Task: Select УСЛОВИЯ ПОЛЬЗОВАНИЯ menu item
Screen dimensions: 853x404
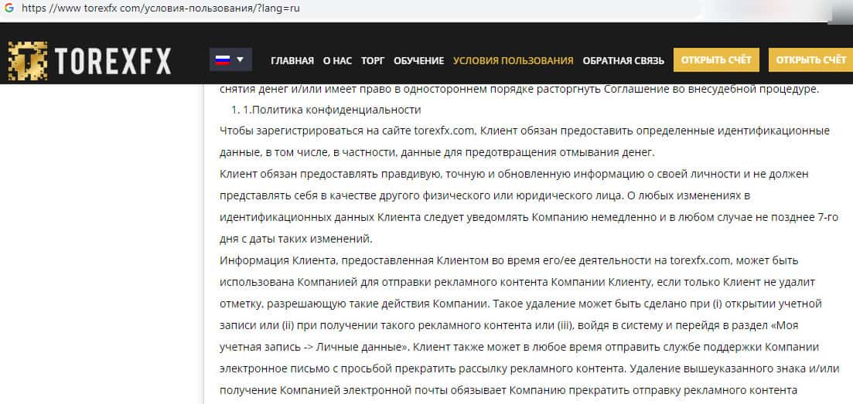Action: tap(513, 60)
